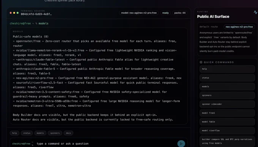The width and height of the screenshot is (258, 147).
Task: Click the 'Public AI Surface' heading
Action: (x=213, y=17)
